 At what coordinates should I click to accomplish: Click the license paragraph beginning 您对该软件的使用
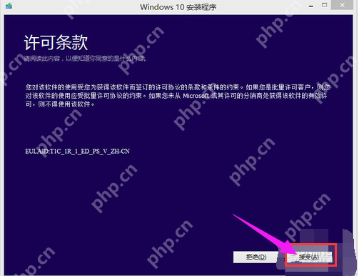tap(178, 96)
